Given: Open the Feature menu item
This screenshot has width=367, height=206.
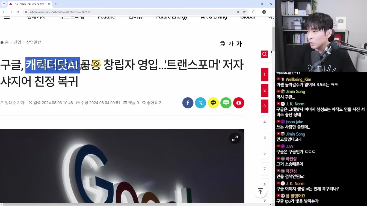Looking at the screenshot, I should (x=106, y=17).
